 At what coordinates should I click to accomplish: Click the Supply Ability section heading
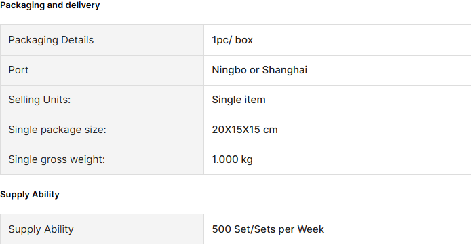[x=30, y=195]
